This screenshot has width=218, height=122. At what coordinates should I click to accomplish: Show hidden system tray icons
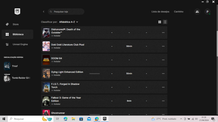(x=181, y=119)
